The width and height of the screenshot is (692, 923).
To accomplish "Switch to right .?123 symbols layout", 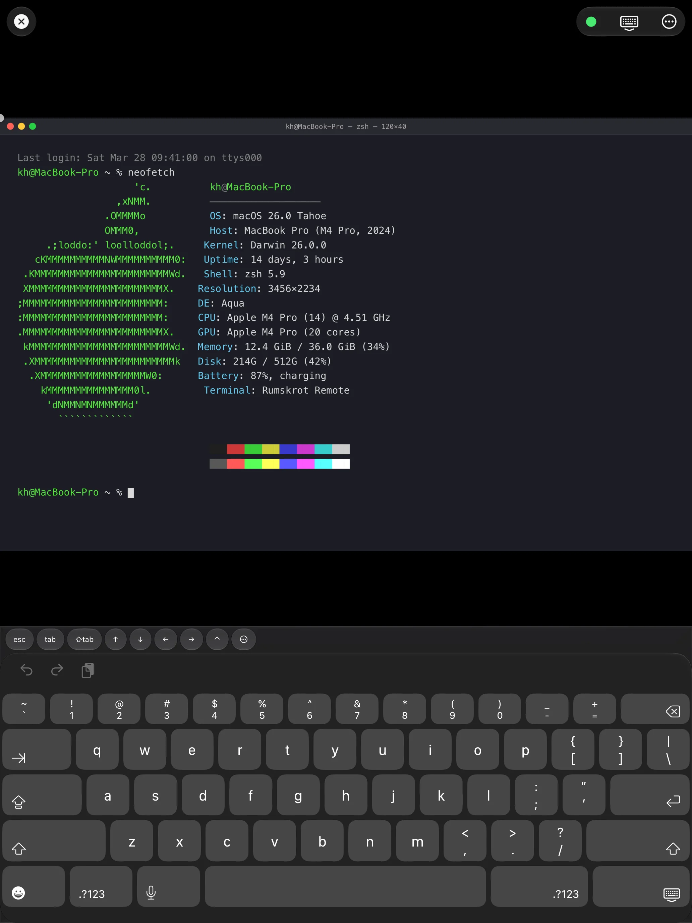I will (x=539, y=886).
